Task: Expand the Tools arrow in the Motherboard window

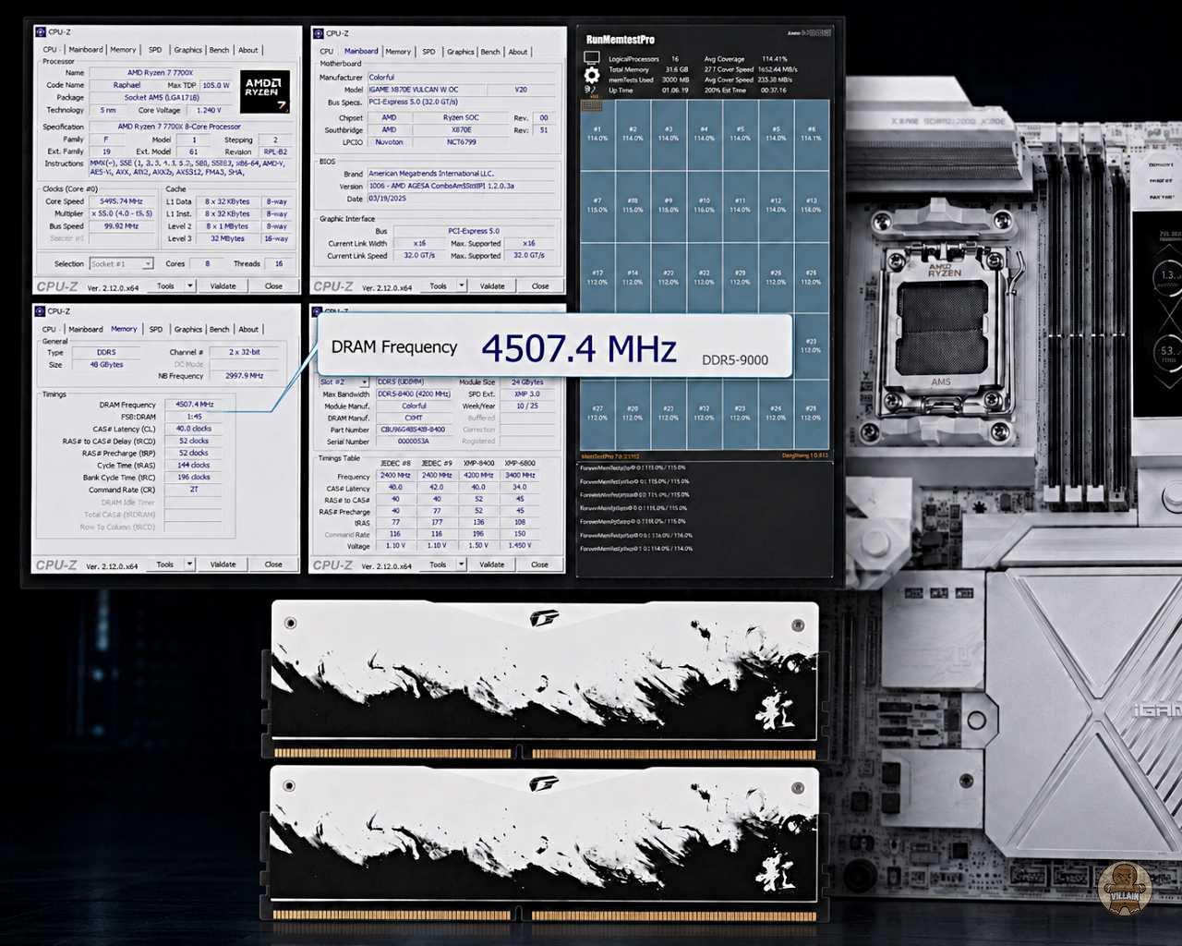Action: coord(461,286)
